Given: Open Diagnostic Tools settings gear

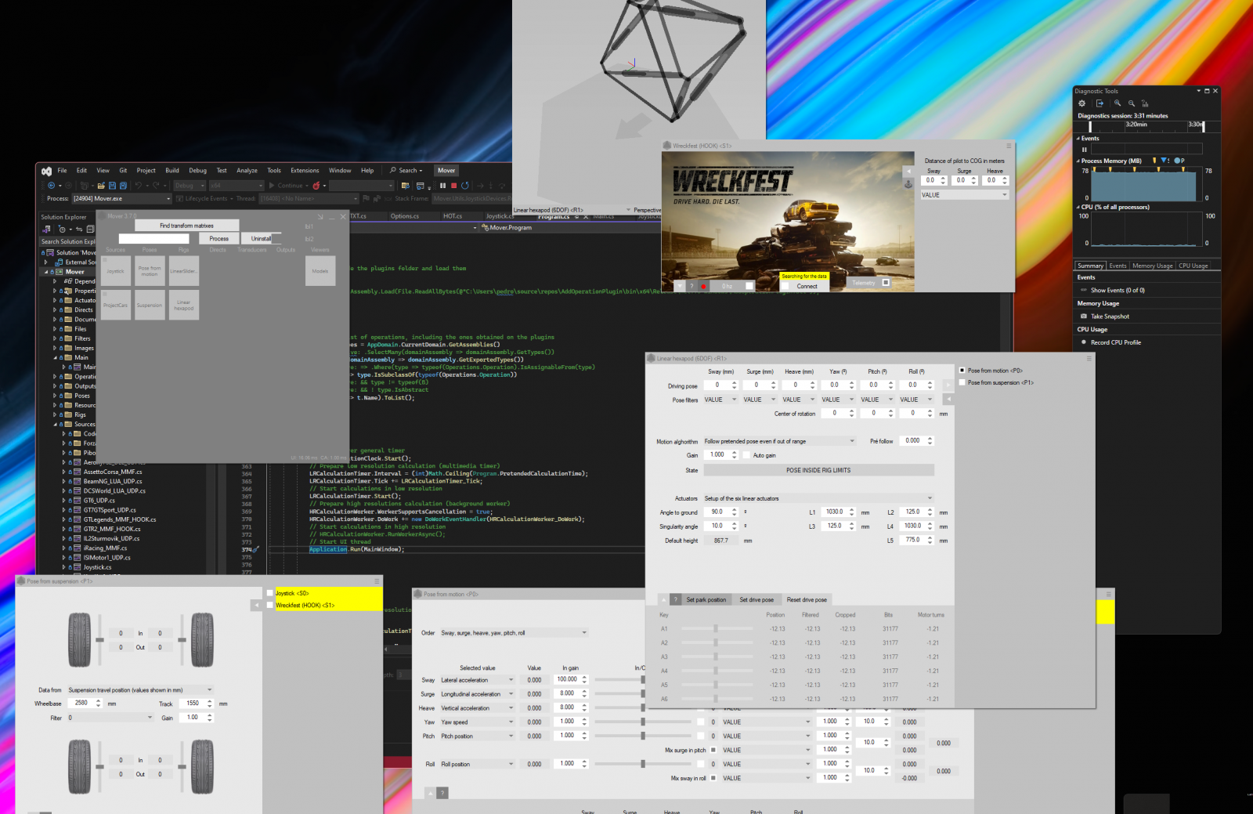Looking at the screenshot, I should (x=1082, y=103).
